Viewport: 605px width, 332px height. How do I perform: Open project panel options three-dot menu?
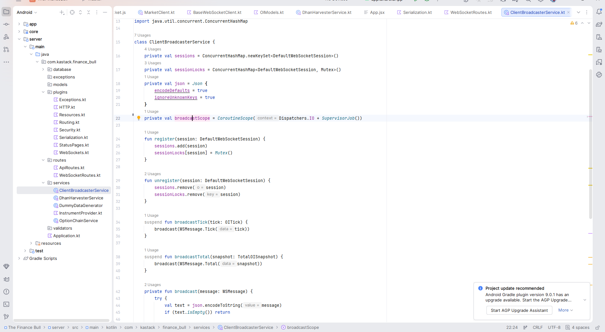[97, 12]
